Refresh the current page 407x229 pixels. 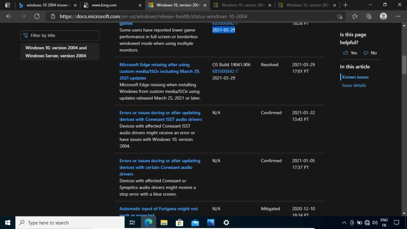coord(37,16)
